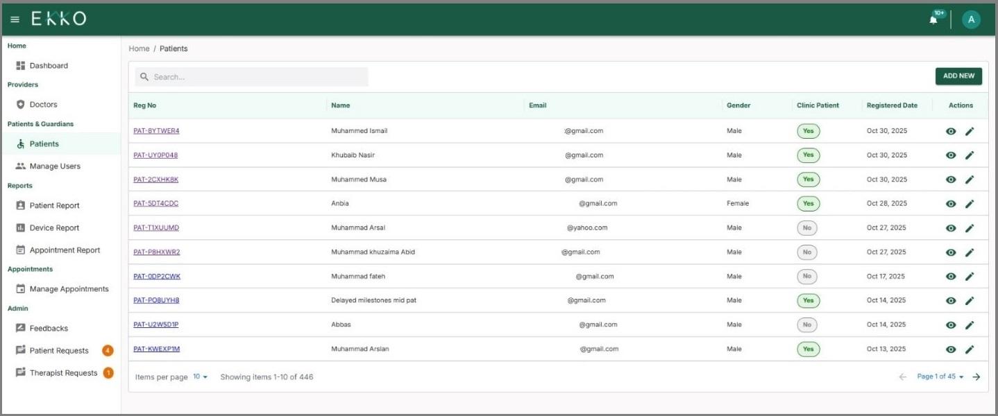Check notifications via the bell icon

pos(932,19)
